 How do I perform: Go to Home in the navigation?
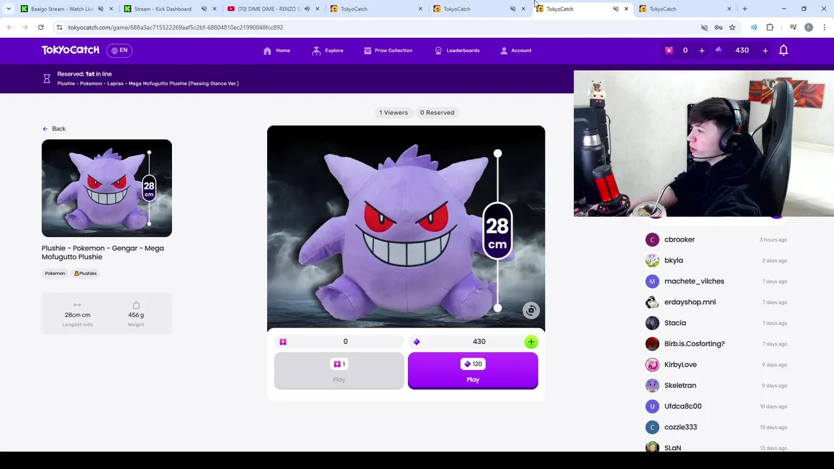[277, 50]
